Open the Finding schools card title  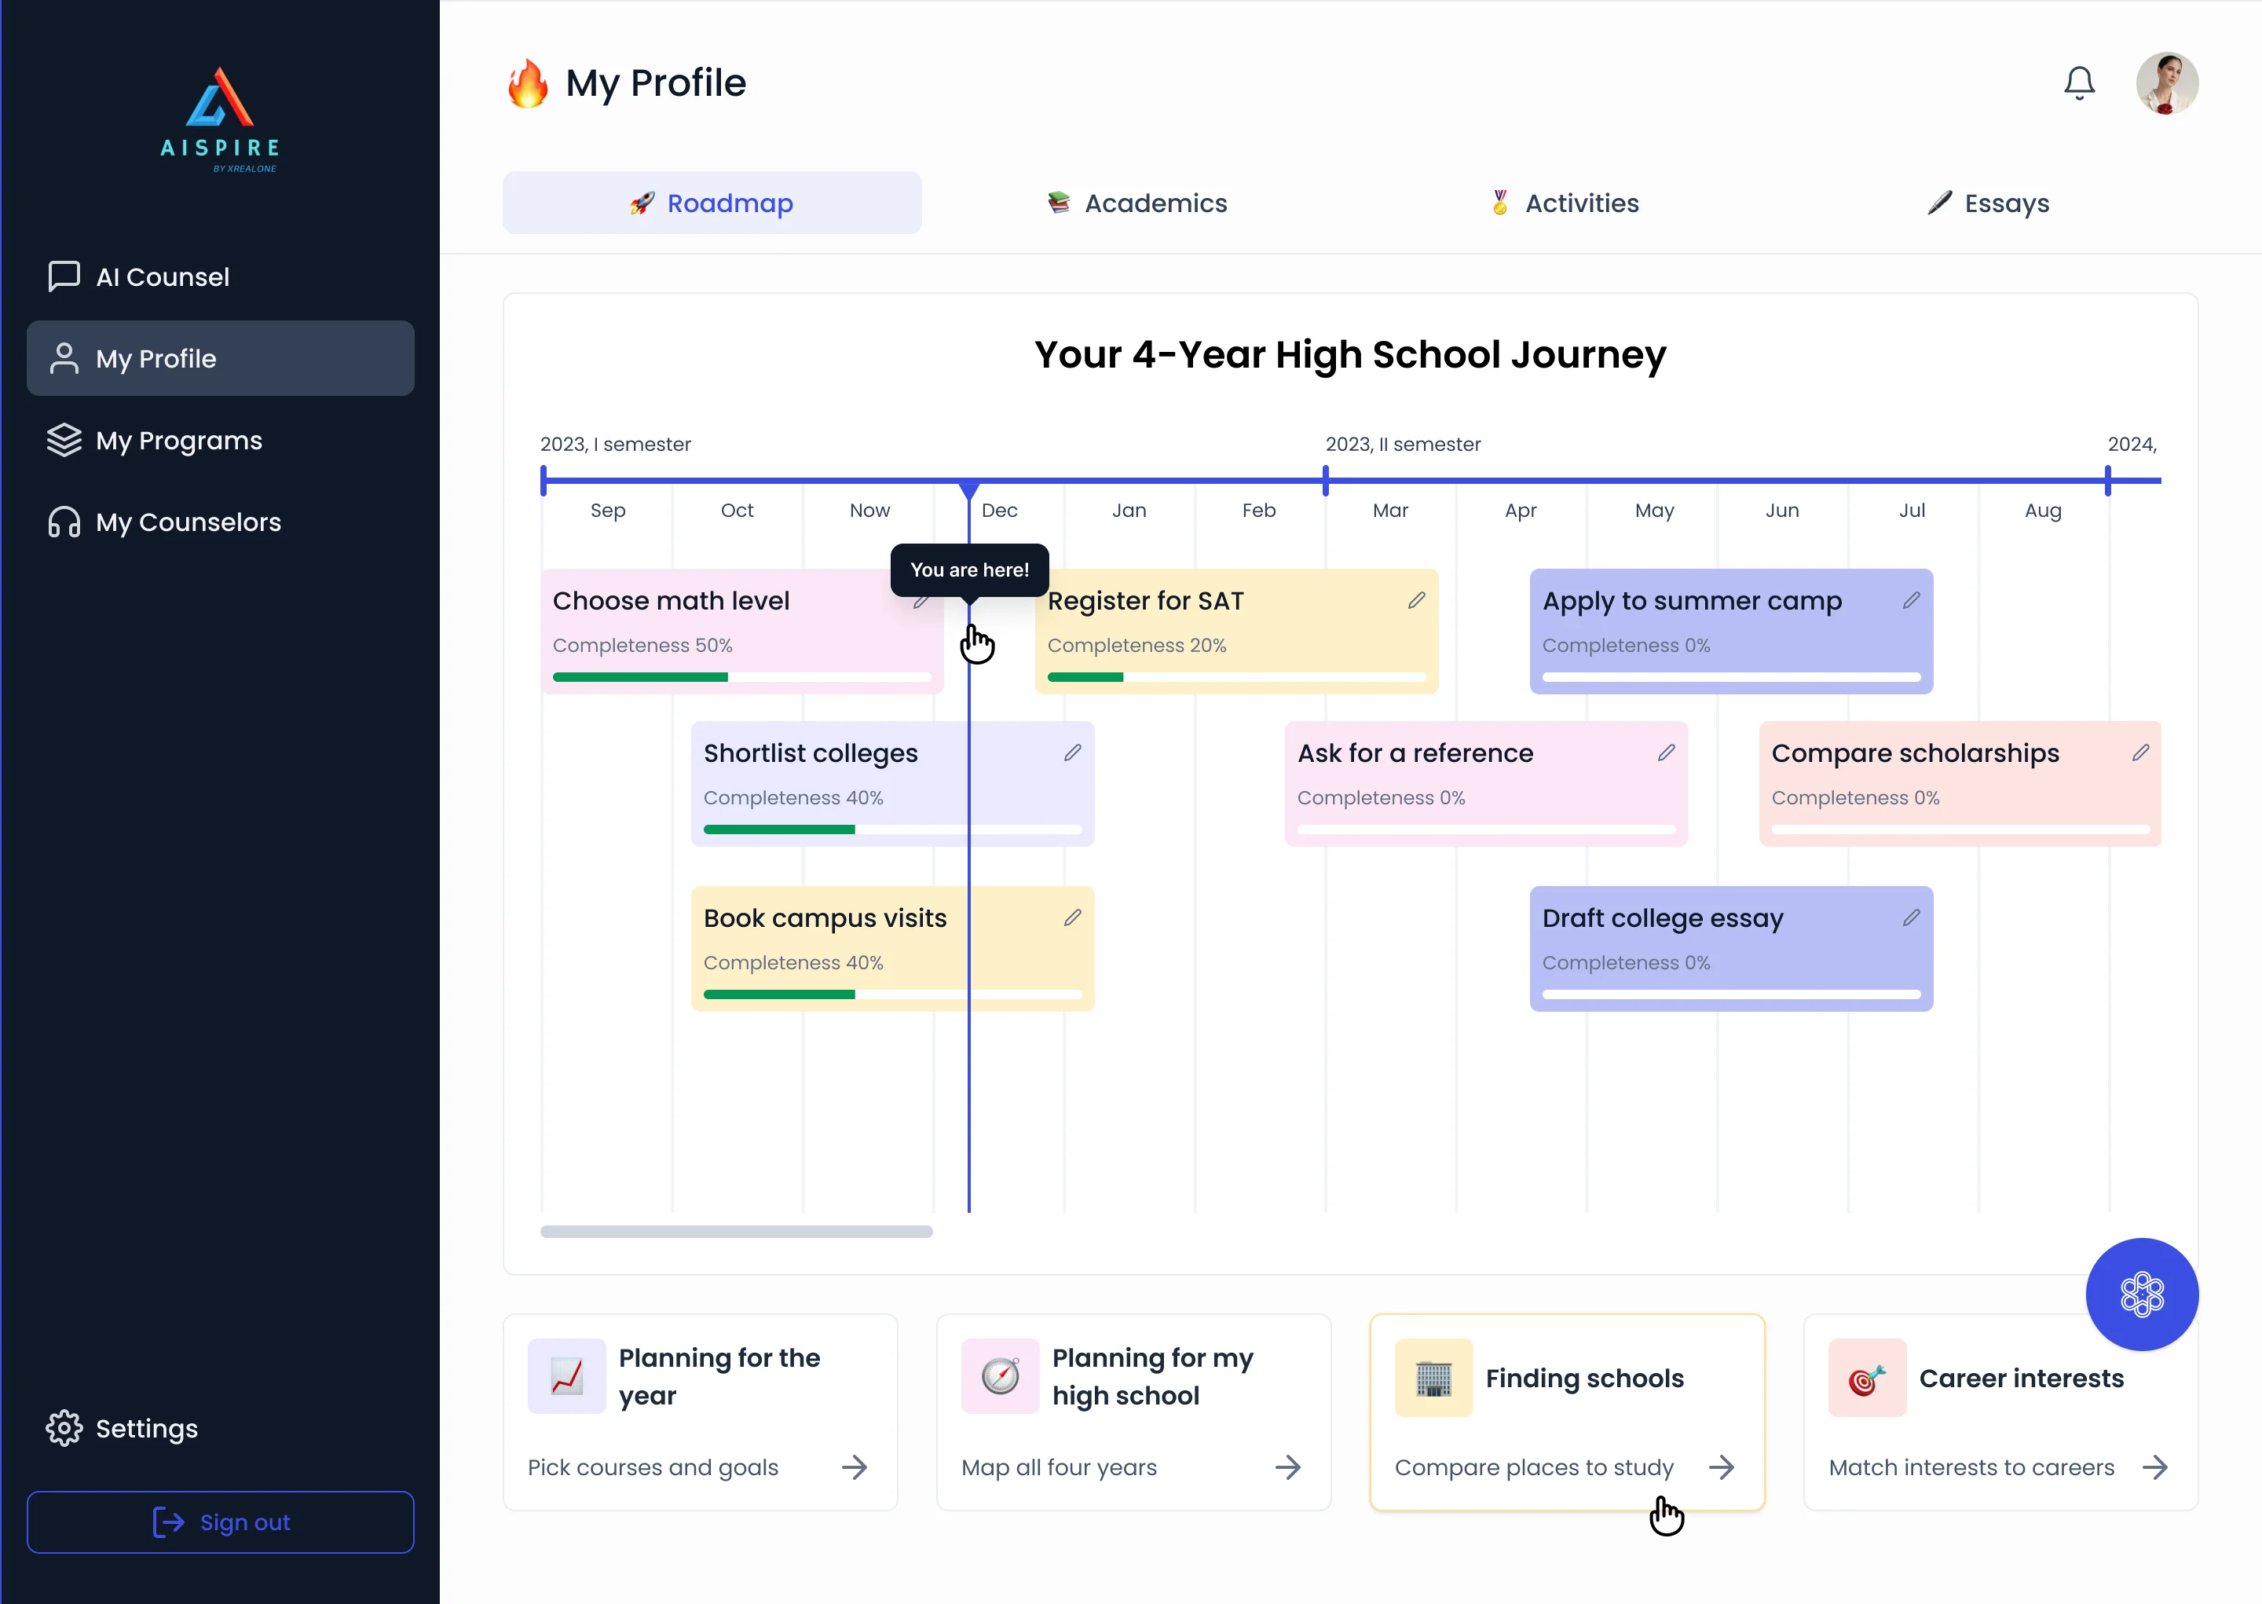click(1585, 1378)
